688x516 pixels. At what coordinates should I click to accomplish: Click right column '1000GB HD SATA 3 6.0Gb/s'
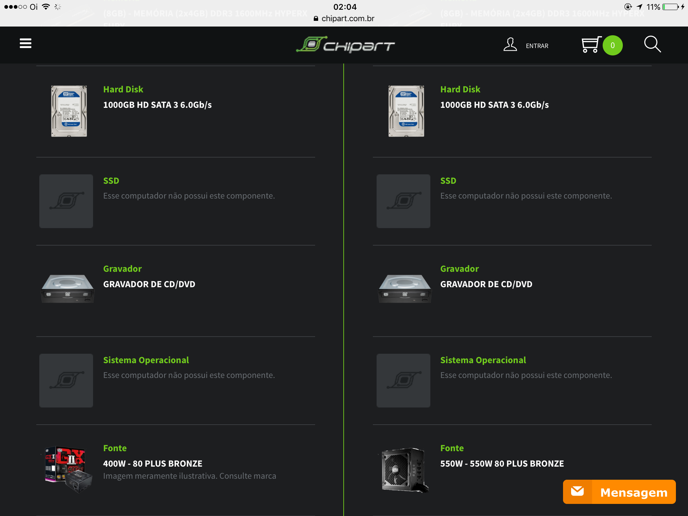pos(494,105)
